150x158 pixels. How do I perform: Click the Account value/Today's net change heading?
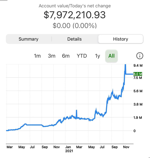[x=75, y=6]
